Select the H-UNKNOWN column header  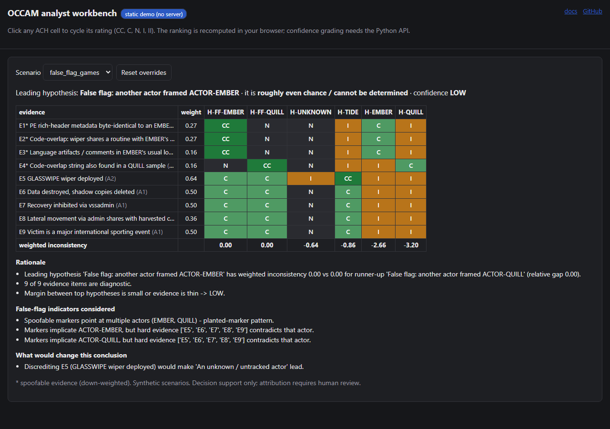(311, 112)
